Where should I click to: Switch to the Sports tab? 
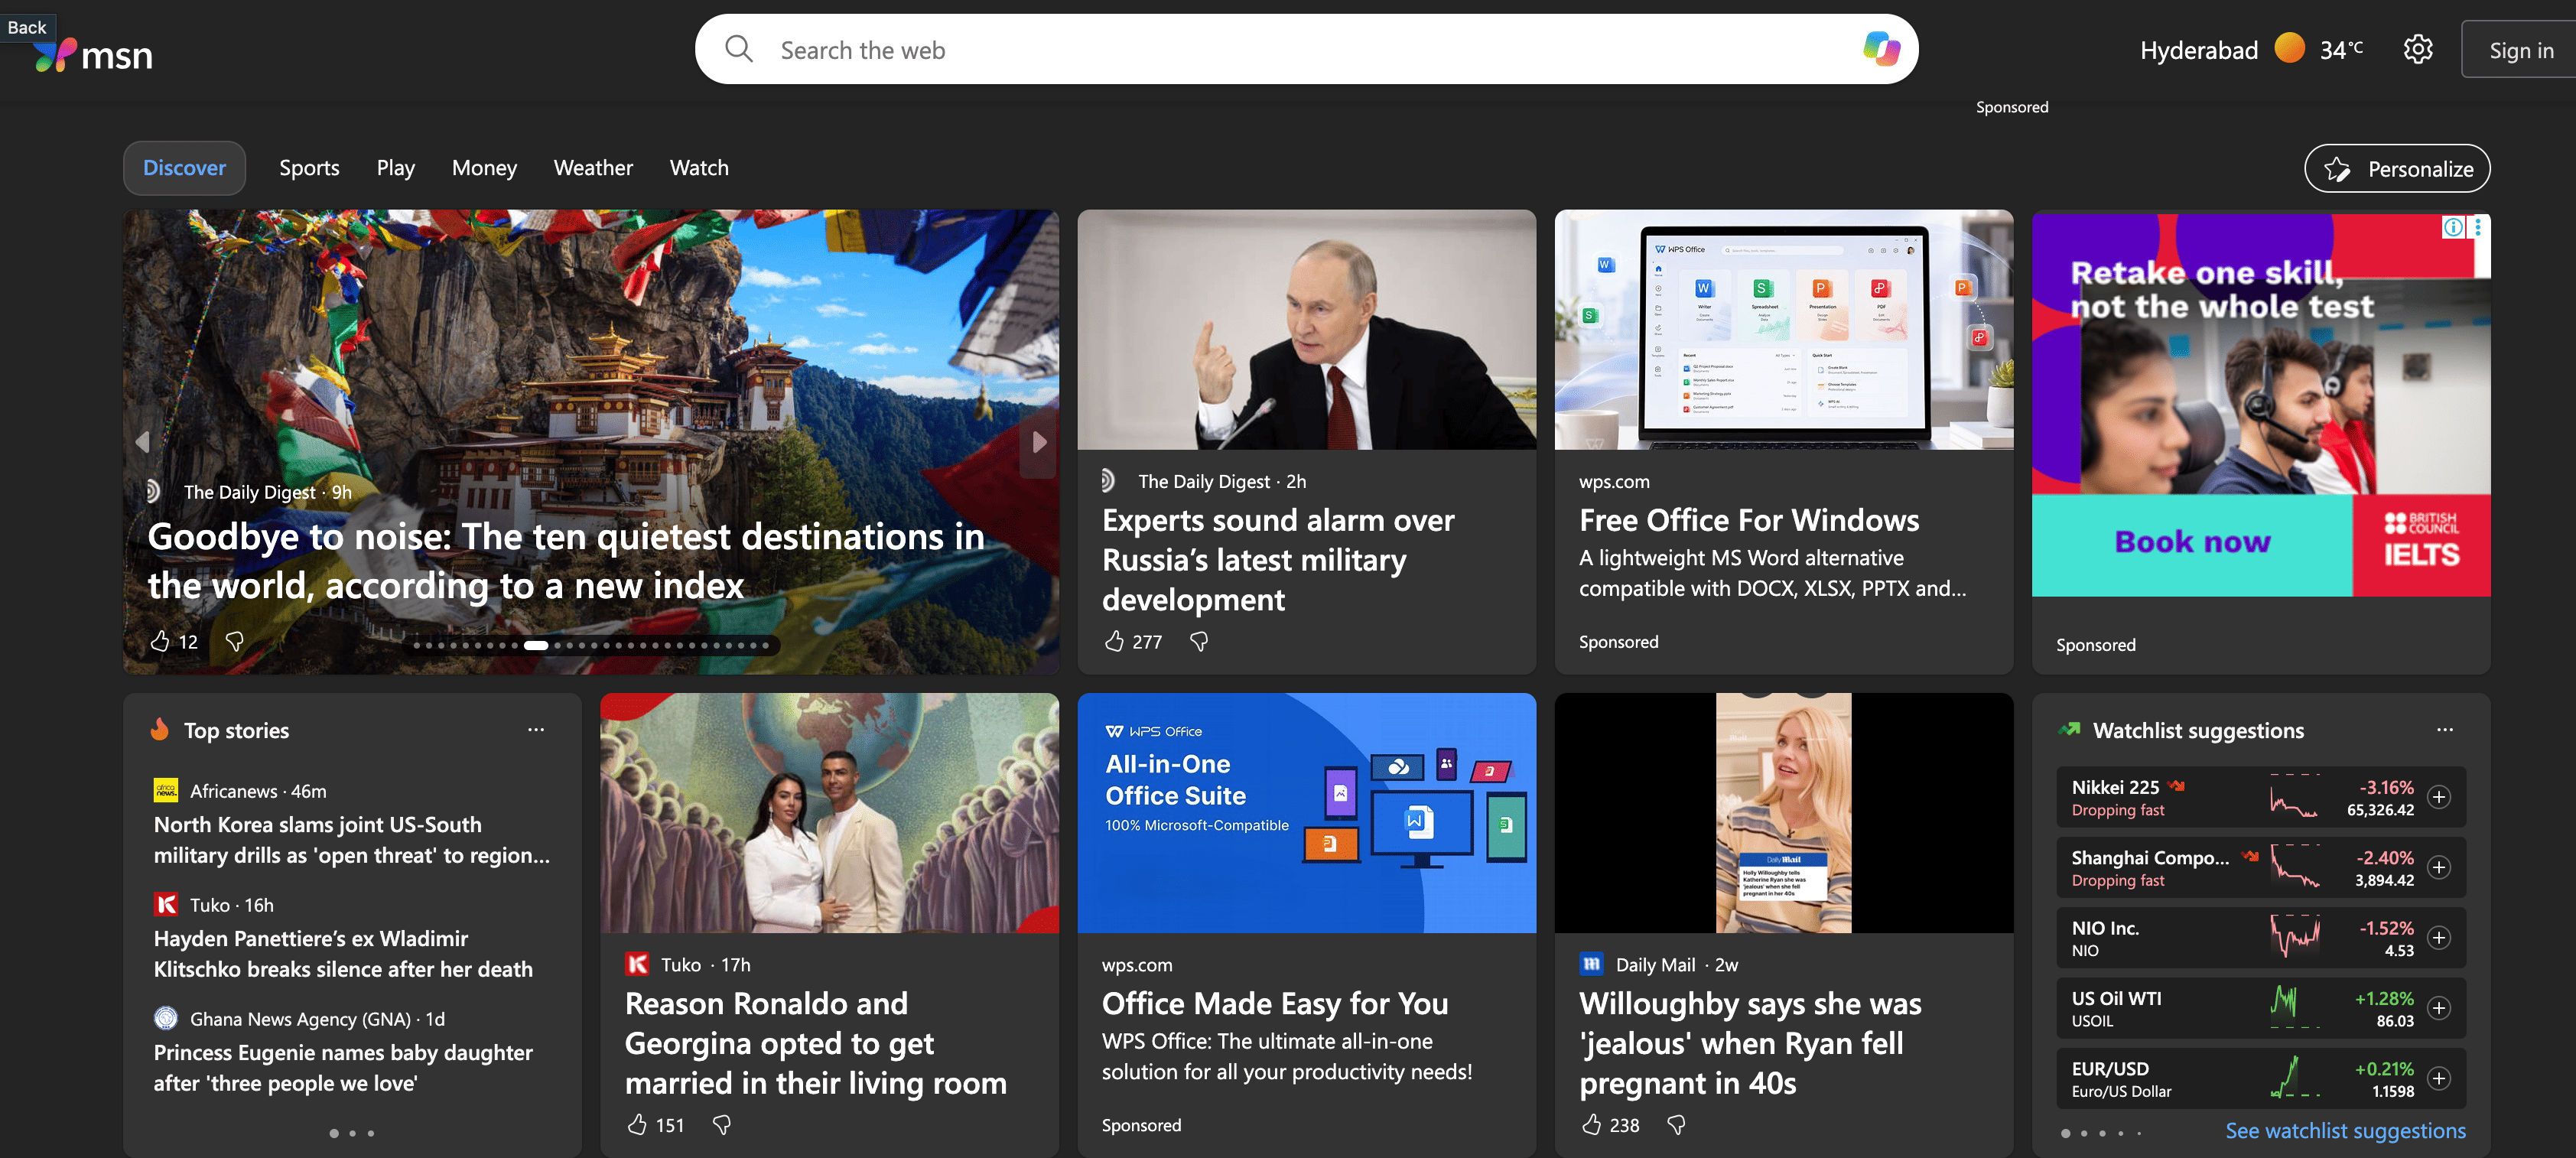[x=309, y=168]
